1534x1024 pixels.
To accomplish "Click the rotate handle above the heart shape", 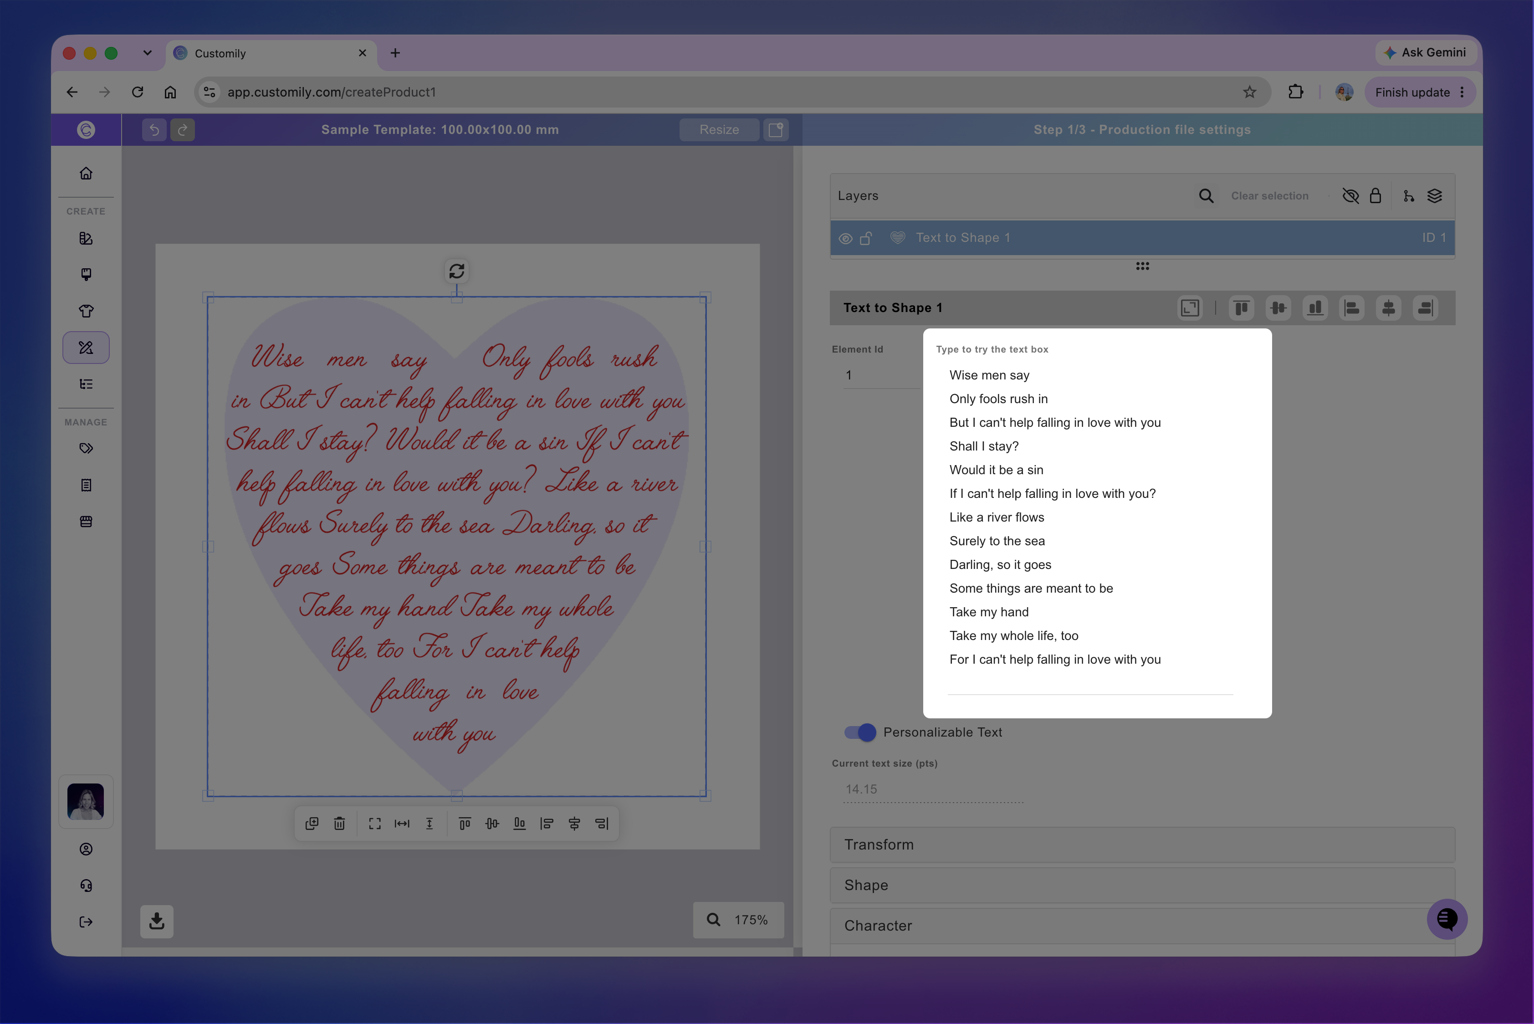I will [456, 271].
